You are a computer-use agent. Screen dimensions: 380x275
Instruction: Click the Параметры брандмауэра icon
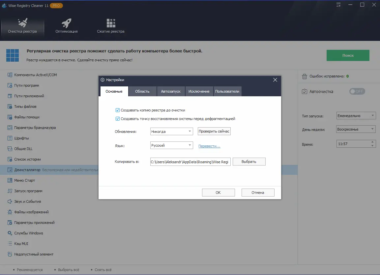[10, 128]
